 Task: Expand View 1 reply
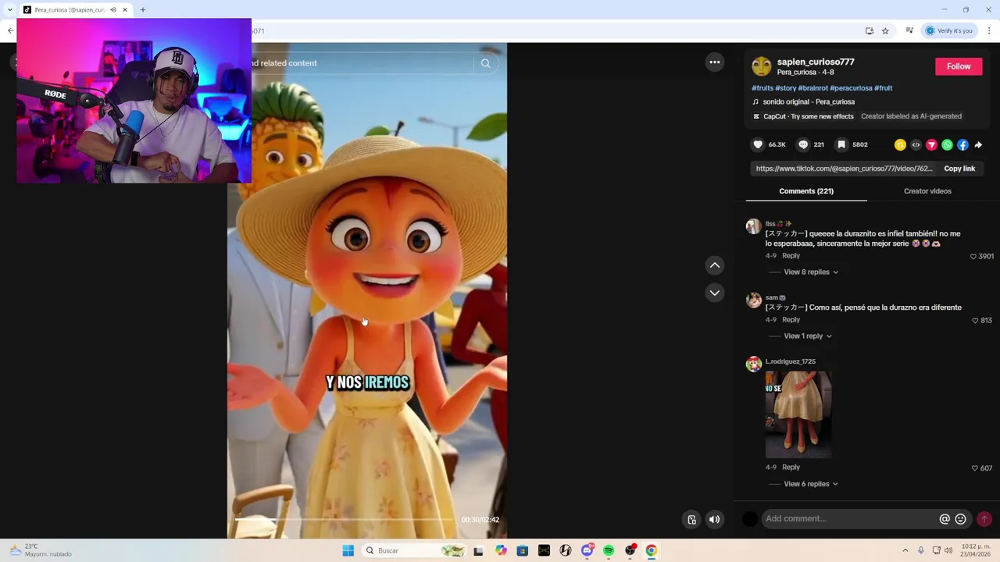tap(808, 336)
